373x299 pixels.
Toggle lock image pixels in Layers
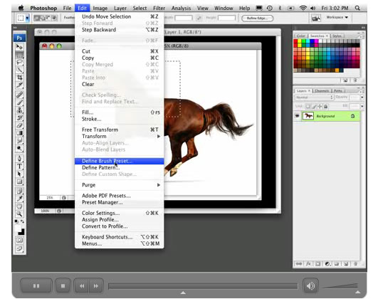[314, 106]
